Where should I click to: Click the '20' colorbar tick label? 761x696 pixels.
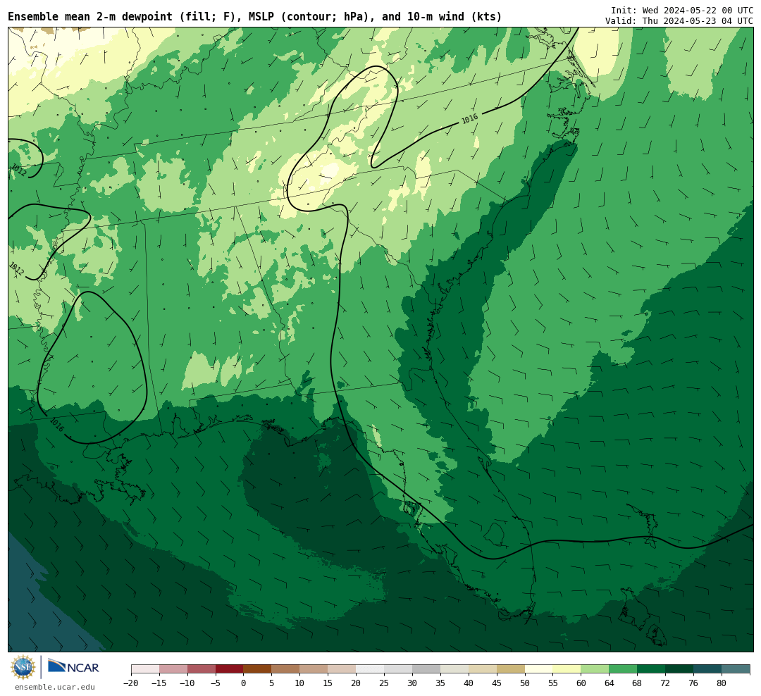coord(357,683)
